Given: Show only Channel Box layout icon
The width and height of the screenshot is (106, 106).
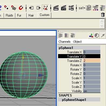Looking at the screenshot, I should click(x=60, y=35).
